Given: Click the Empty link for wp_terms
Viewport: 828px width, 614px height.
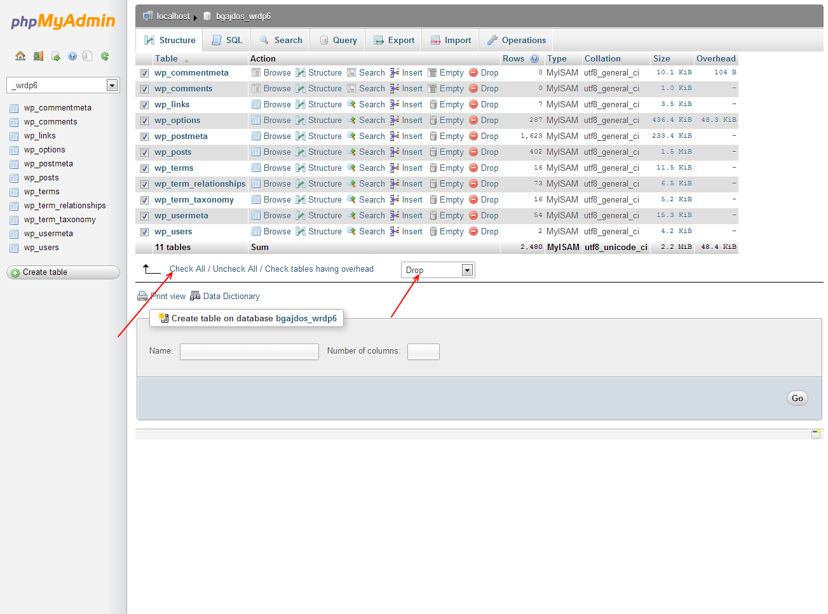Looking at the screenshot, I should pos(452,168).
